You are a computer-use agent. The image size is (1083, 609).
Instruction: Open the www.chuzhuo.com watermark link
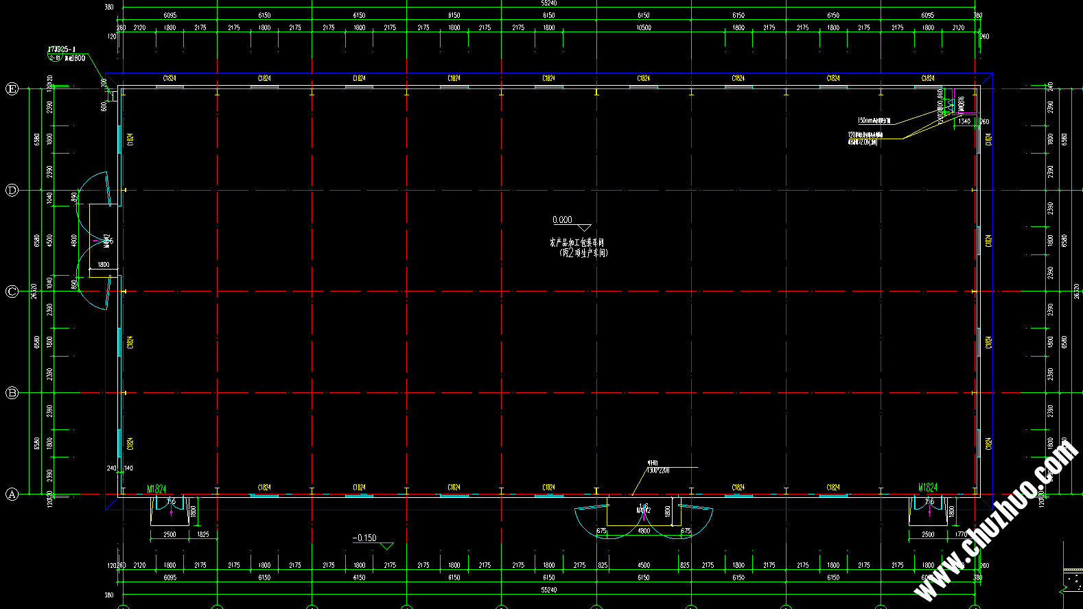(997, 521)
